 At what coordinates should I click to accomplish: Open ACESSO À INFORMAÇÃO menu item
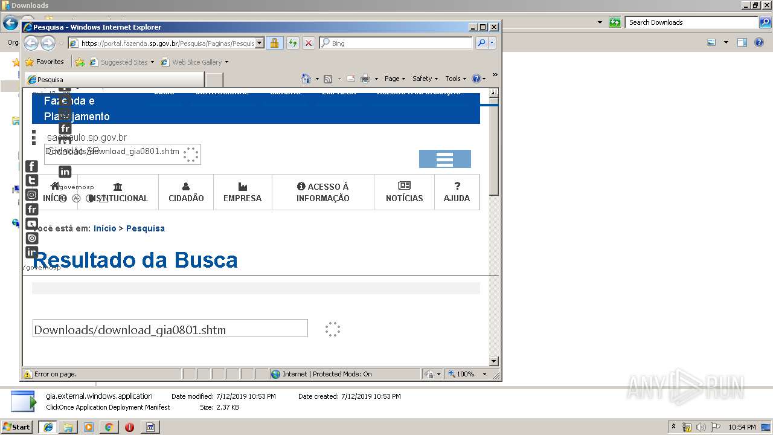click(323, 193)
